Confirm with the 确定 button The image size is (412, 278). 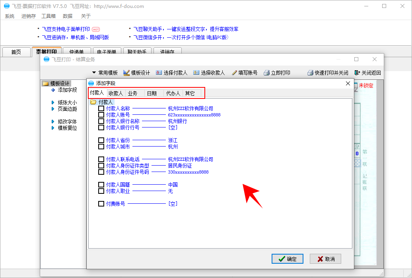[288, 259]
